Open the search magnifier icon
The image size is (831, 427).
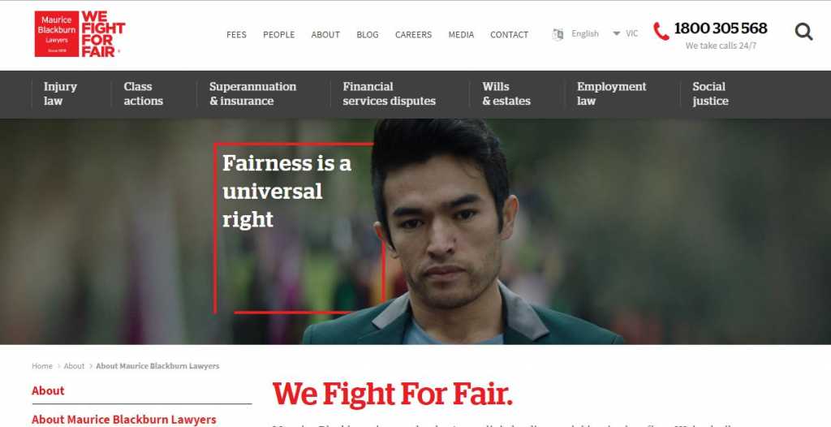click(x=803, y=32)
